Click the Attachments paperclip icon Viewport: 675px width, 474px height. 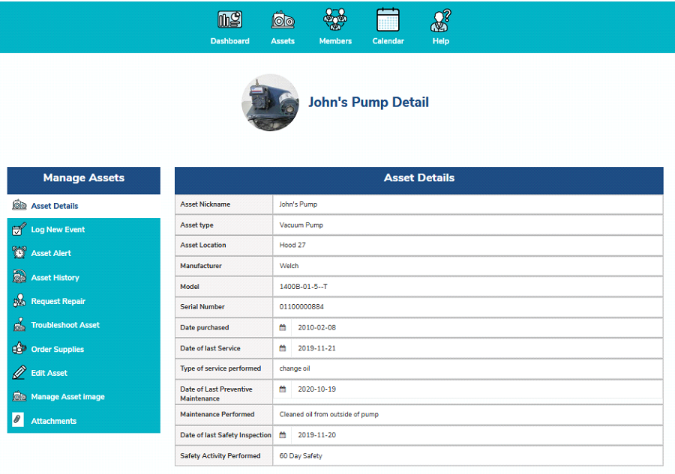[19, 421]
